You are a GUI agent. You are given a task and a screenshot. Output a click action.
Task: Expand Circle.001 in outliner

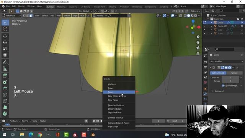pyautogui.click(x=212, y=26)
